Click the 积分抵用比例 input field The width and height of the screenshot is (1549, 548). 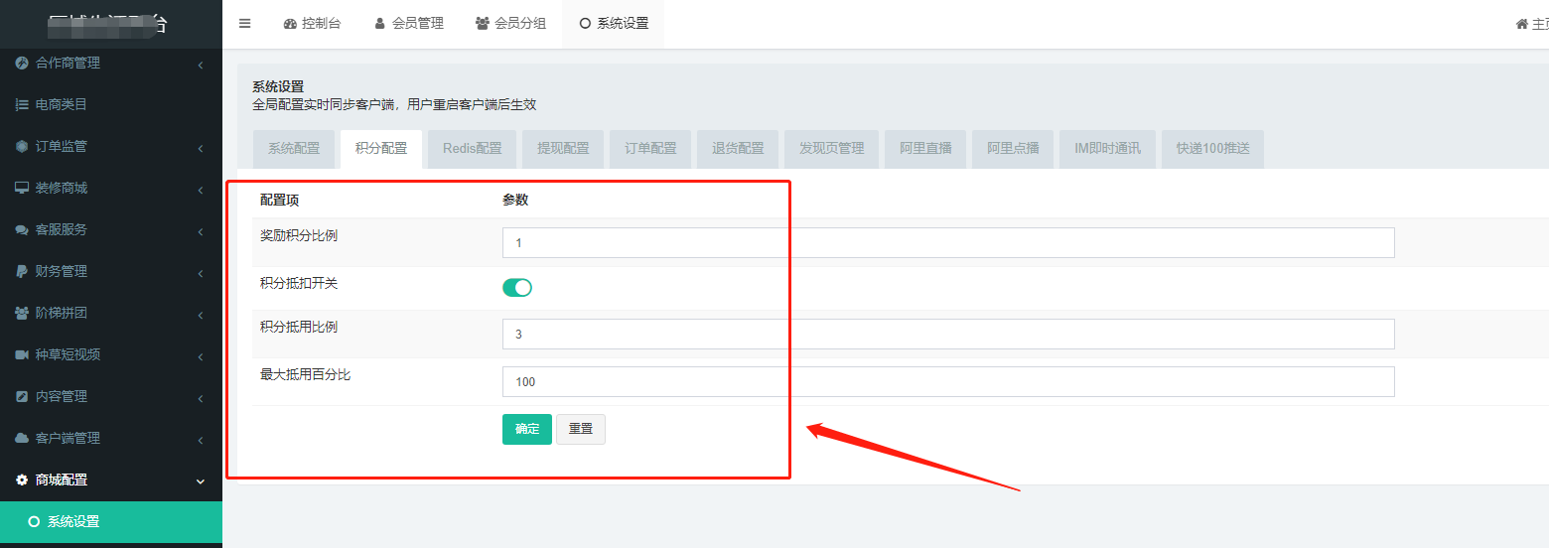coord(948,335)
